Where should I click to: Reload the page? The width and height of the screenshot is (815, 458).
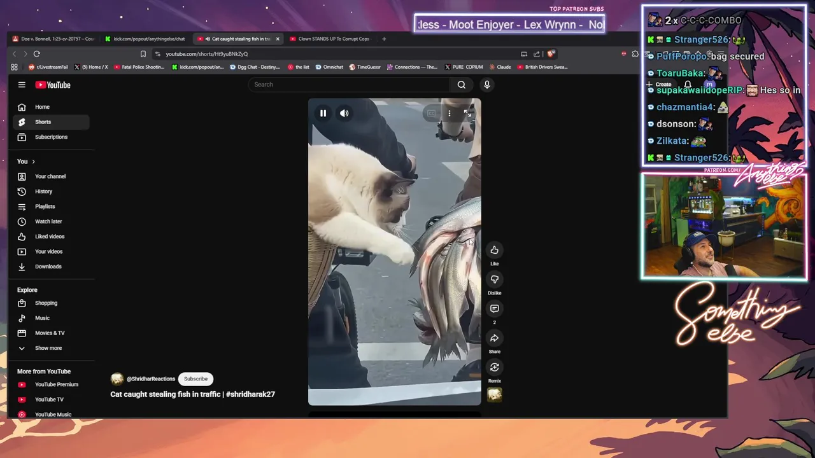[x=37, y=54]
